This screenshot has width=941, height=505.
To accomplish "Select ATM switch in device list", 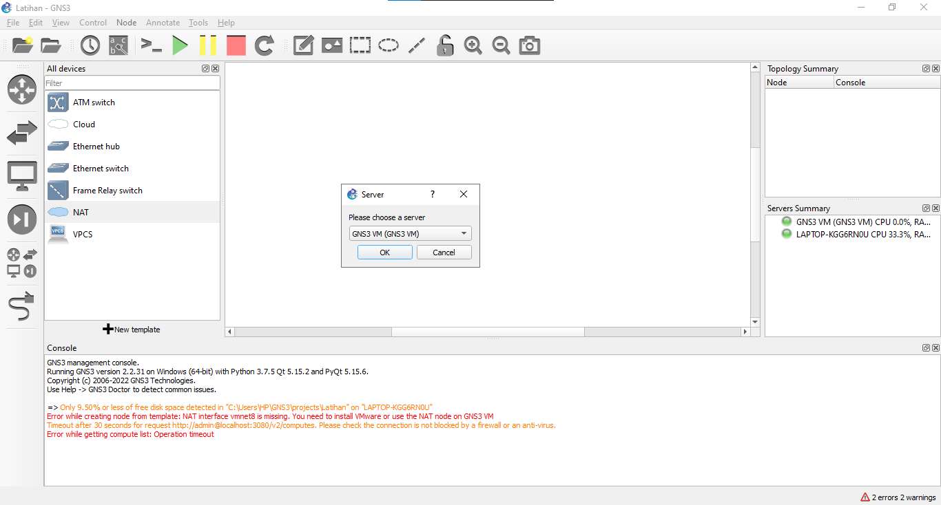I will pyautogui.click(x=132, y=103).
